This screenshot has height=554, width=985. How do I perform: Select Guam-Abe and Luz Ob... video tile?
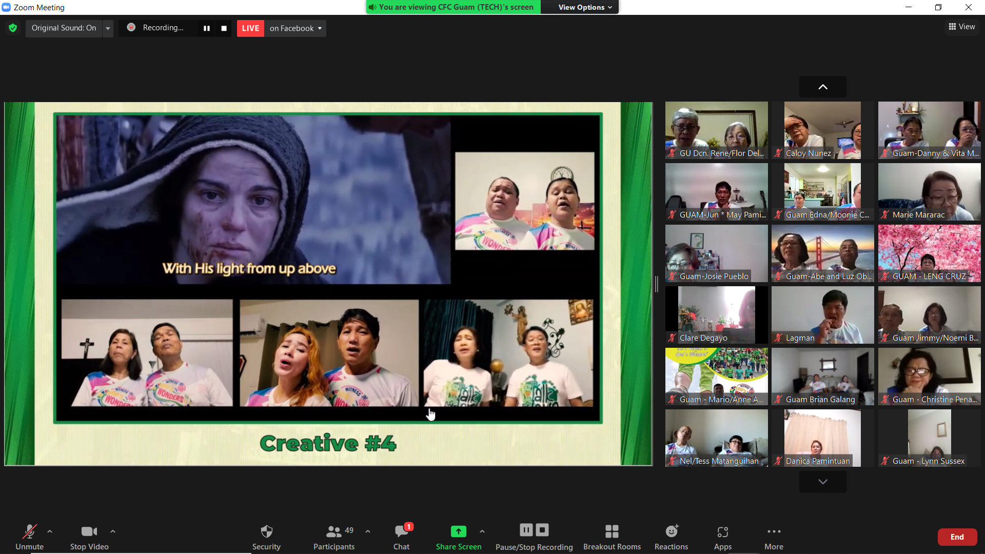pos(823,253)
